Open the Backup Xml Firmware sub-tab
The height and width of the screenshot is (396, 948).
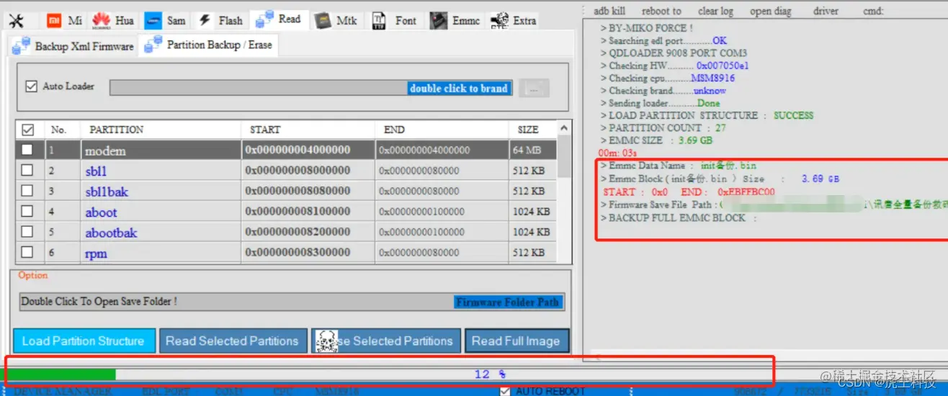(73, 46)
